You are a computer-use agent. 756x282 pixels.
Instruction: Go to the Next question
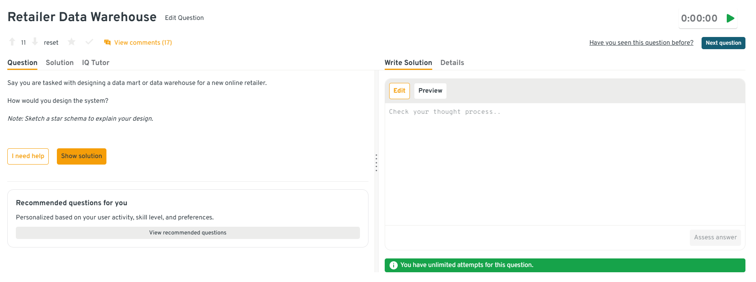pos(723,43)
